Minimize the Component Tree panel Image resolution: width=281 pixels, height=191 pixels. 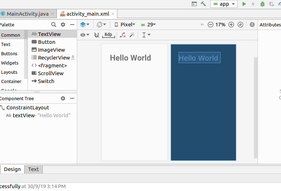pos(72,98)
